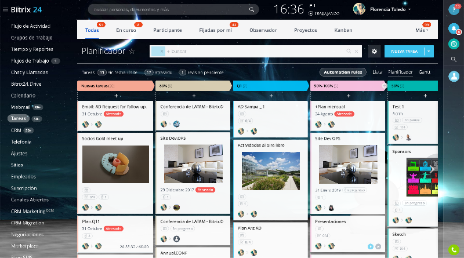Add a task under the Q1 column
Image resolution: width=464 pixels, height=258 pixels.
(x=271, y=96)
